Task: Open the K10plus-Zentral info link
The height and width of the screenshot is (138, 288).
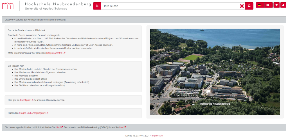Action: pos(54,53)
